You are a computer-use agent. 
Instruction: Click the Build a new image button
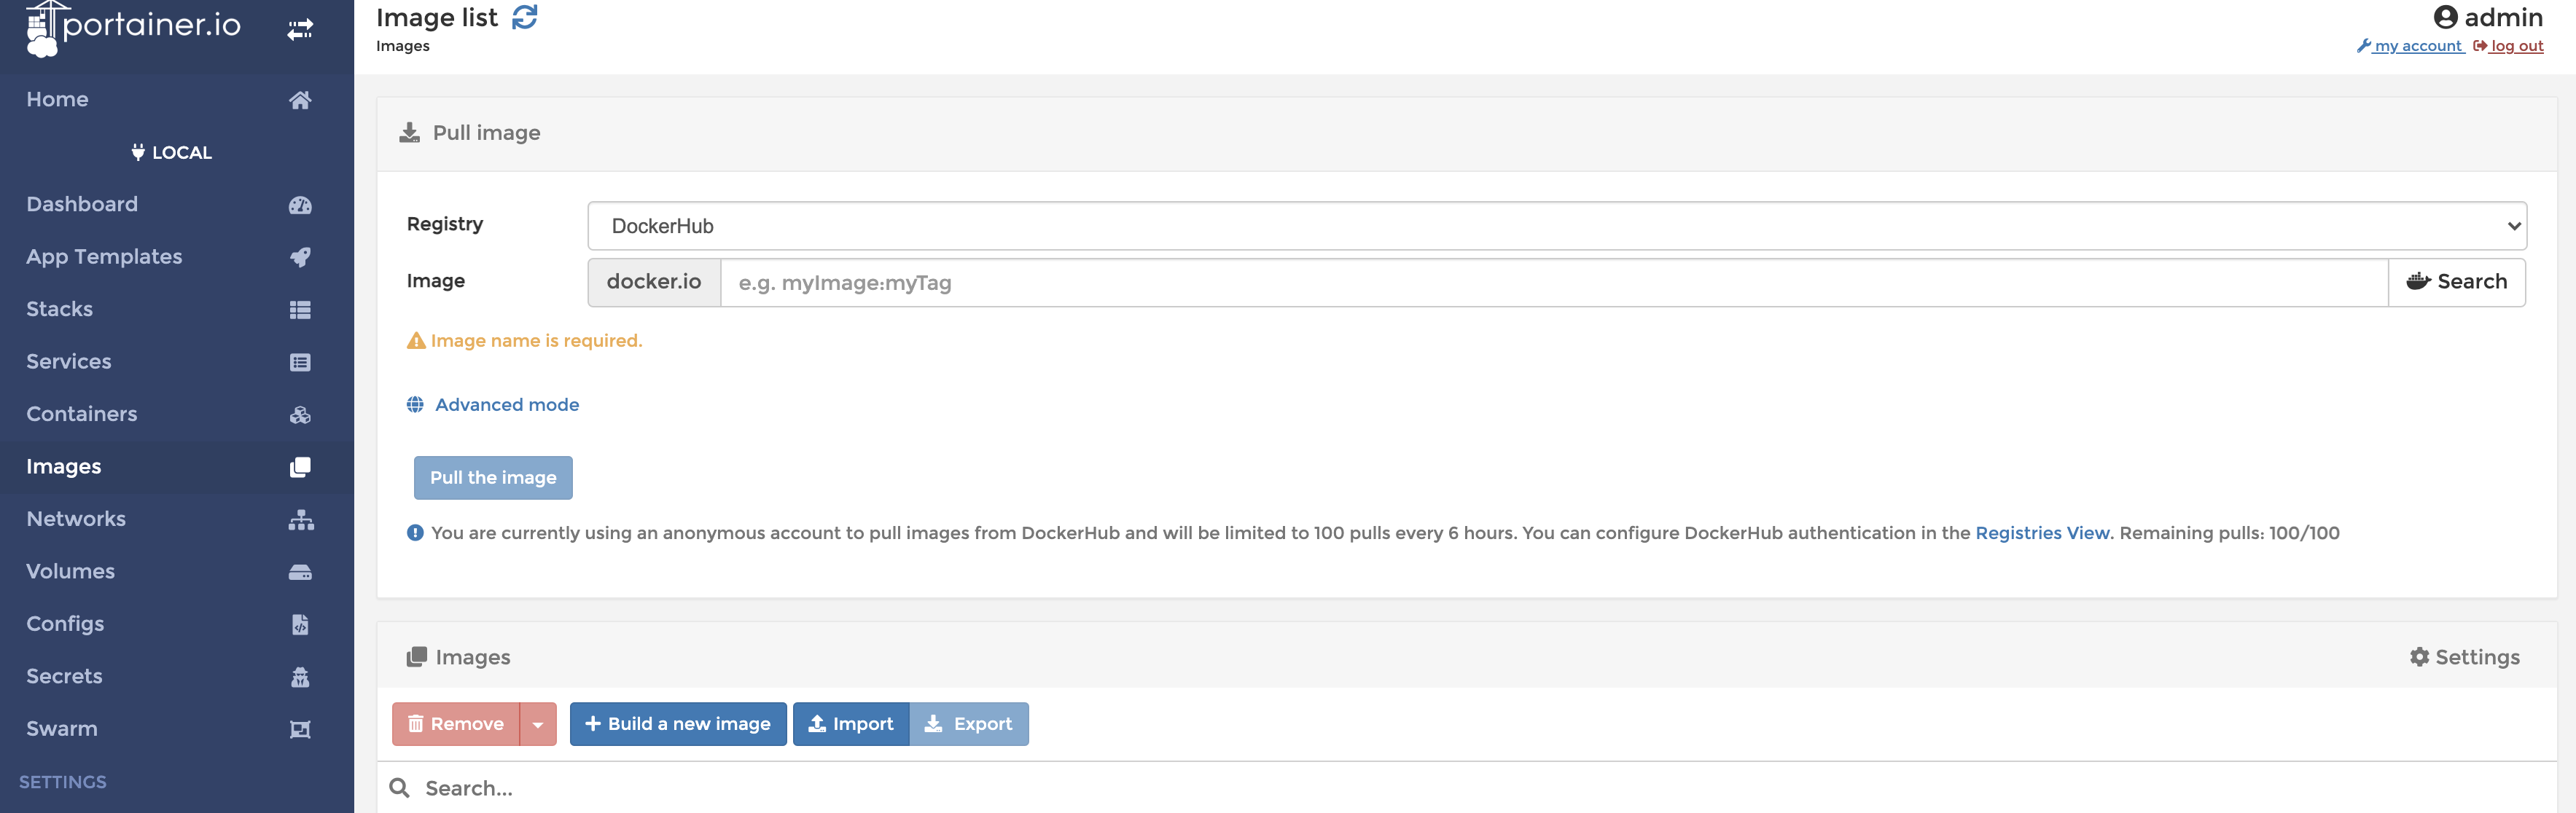678,724
